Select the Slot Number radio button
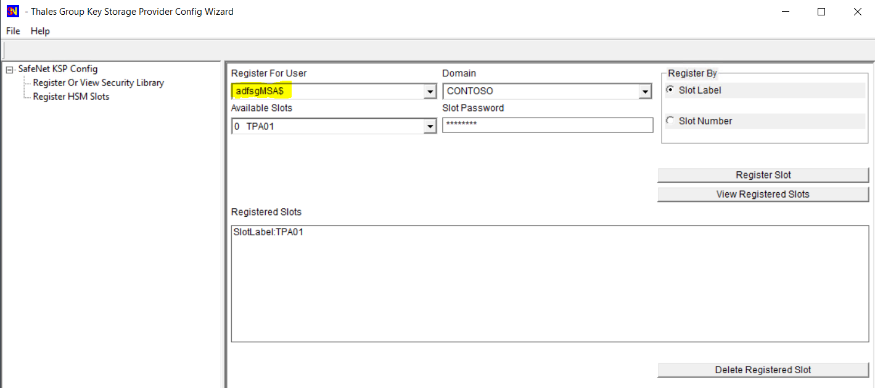The height and width of the screenshot is (388, 875). pyautogui.click(x=671, y=121)
